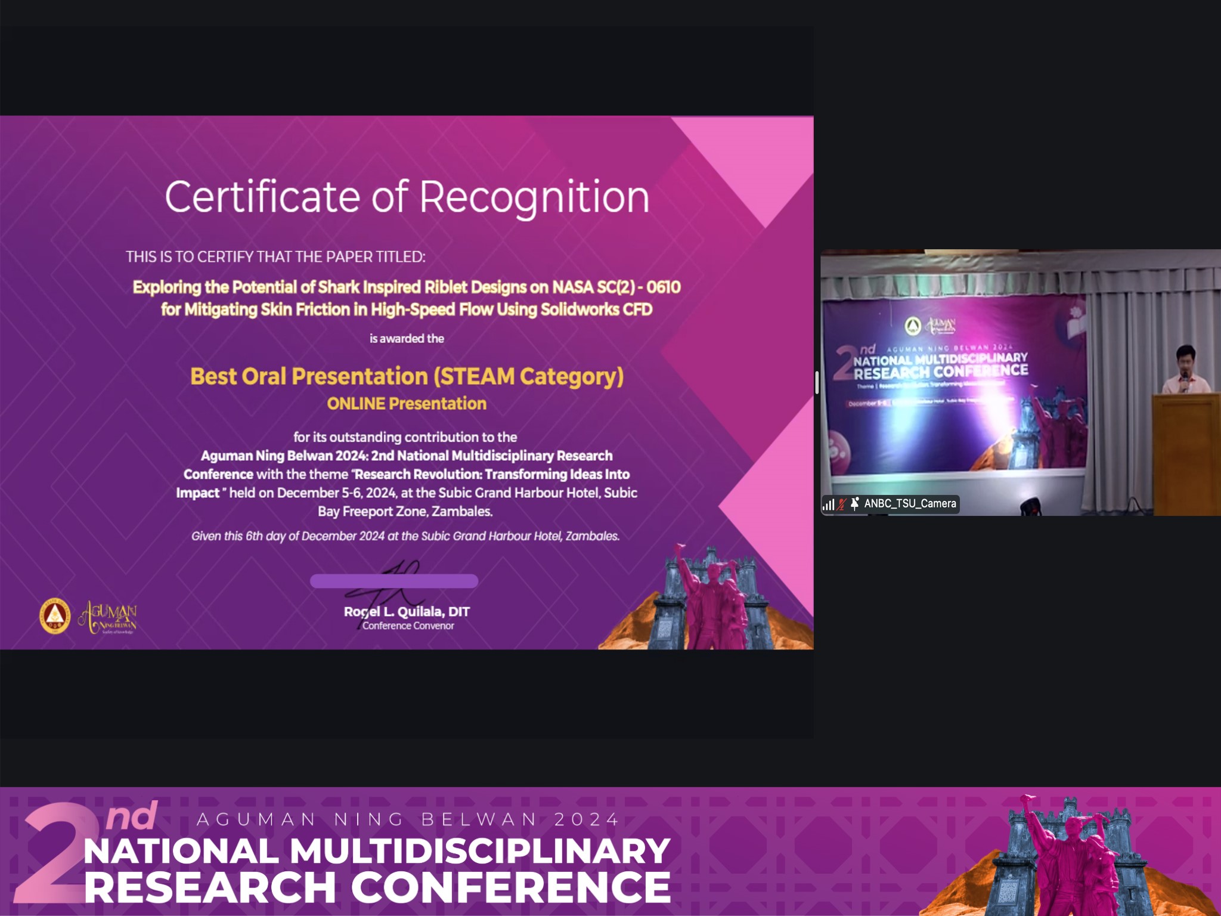This screenshot has height=916, width=1221.
Task: Select the ANBC_TSU_Camera name label
Action: coord(910,504)
